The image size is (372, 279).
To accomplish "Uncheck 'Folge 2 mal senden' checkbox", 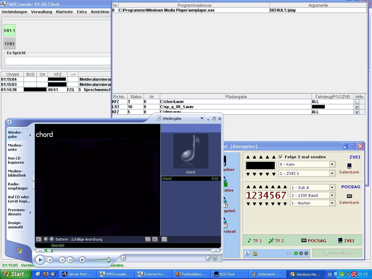I will [281, 157].
